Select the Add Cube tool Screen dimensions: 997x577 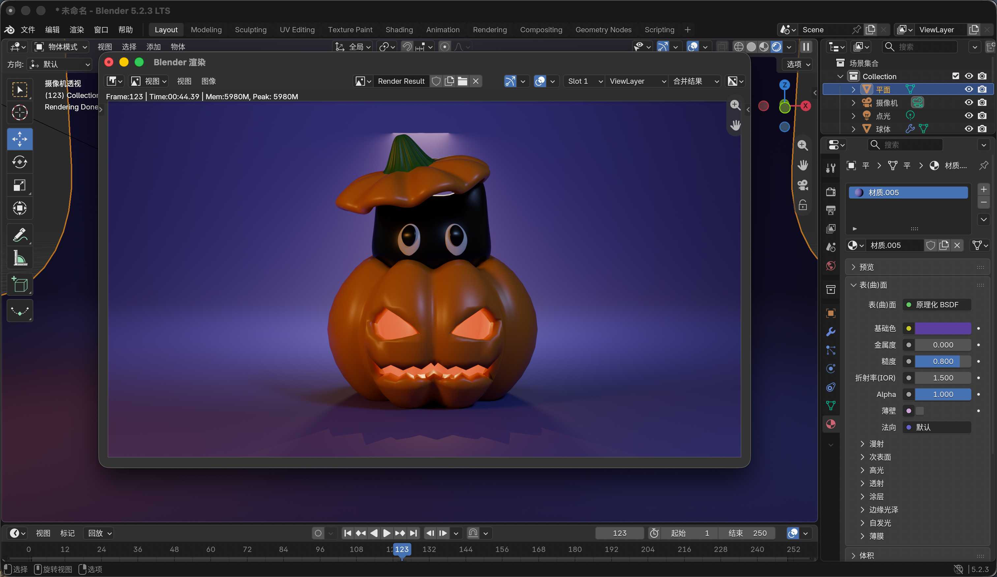point(20,285)
